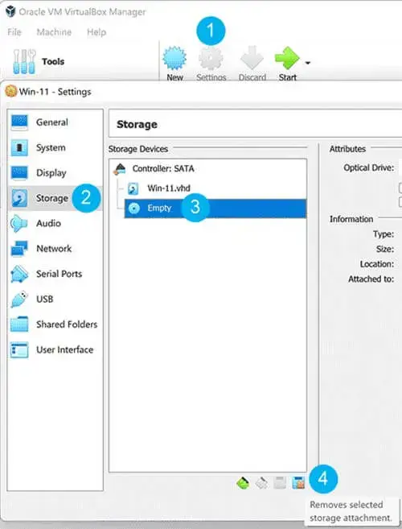The width and height of the screenshot is (402, 529).
Task: Click the Information section label
Action: coord(351,219)
